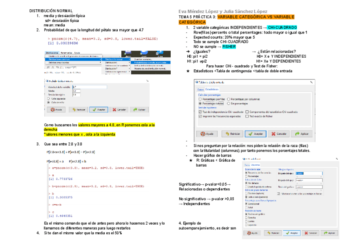Open the Distribuciones menu
The image size is (343, 242).
(52, 53)
